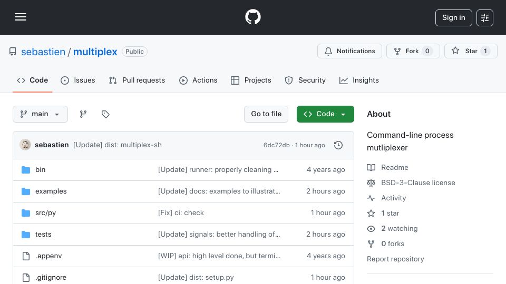Click the bin folder icon
This screenshot has height=284, width=506.
[26, 170]
